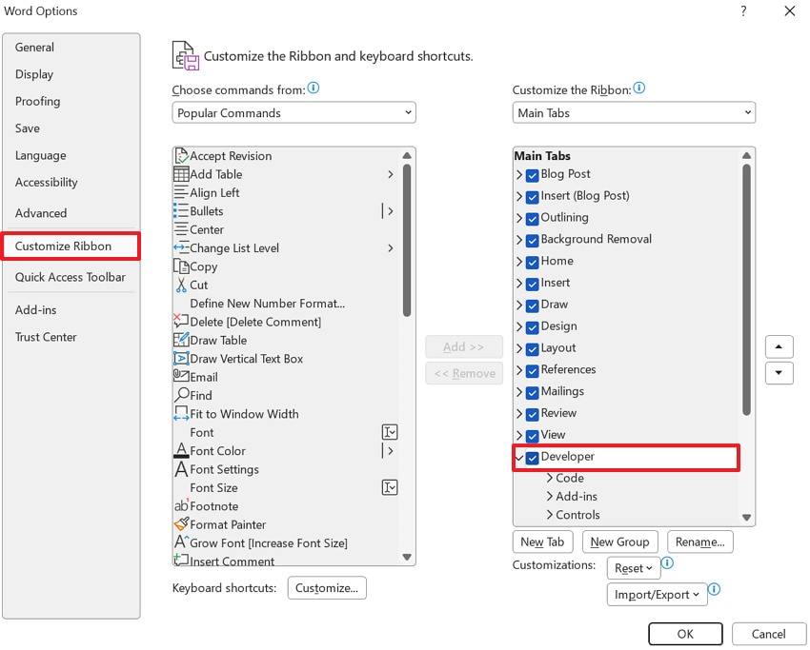Uncheck the Mailings tab checkbox
The height and width of the screenshot is (650, 810).
[x=531, y=391]
